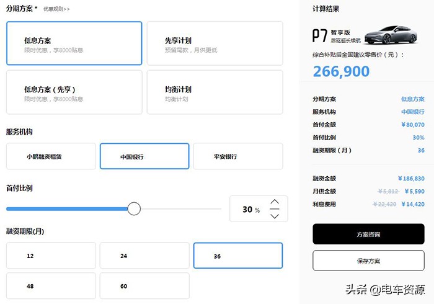Click the 中国银行 value in results
The width and height of the screenshot is (434, 304).
point(413,112)
